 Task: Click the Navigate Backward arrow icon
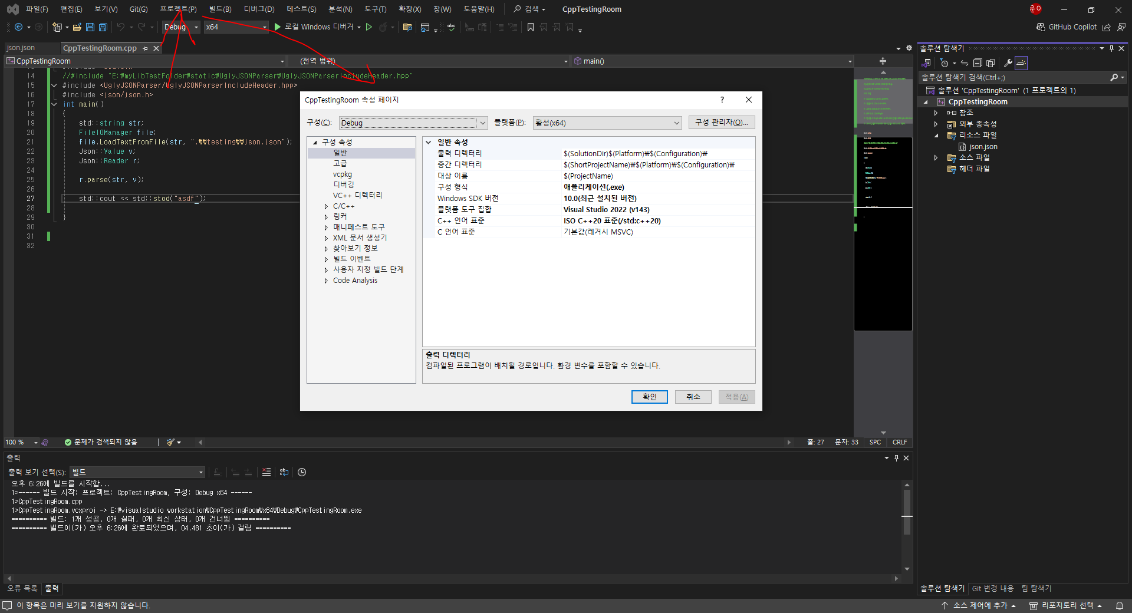(x=18, y=27)
